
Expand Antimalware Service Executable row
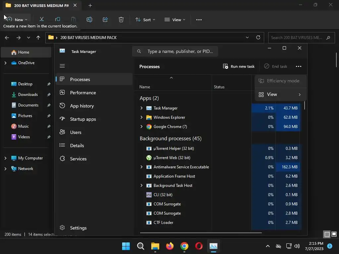point(141,167)
